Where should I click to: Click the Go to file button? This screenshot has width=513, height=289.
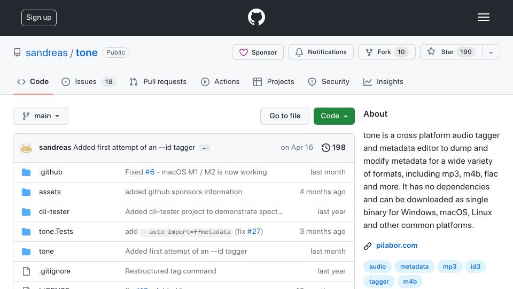coord(285,116)
